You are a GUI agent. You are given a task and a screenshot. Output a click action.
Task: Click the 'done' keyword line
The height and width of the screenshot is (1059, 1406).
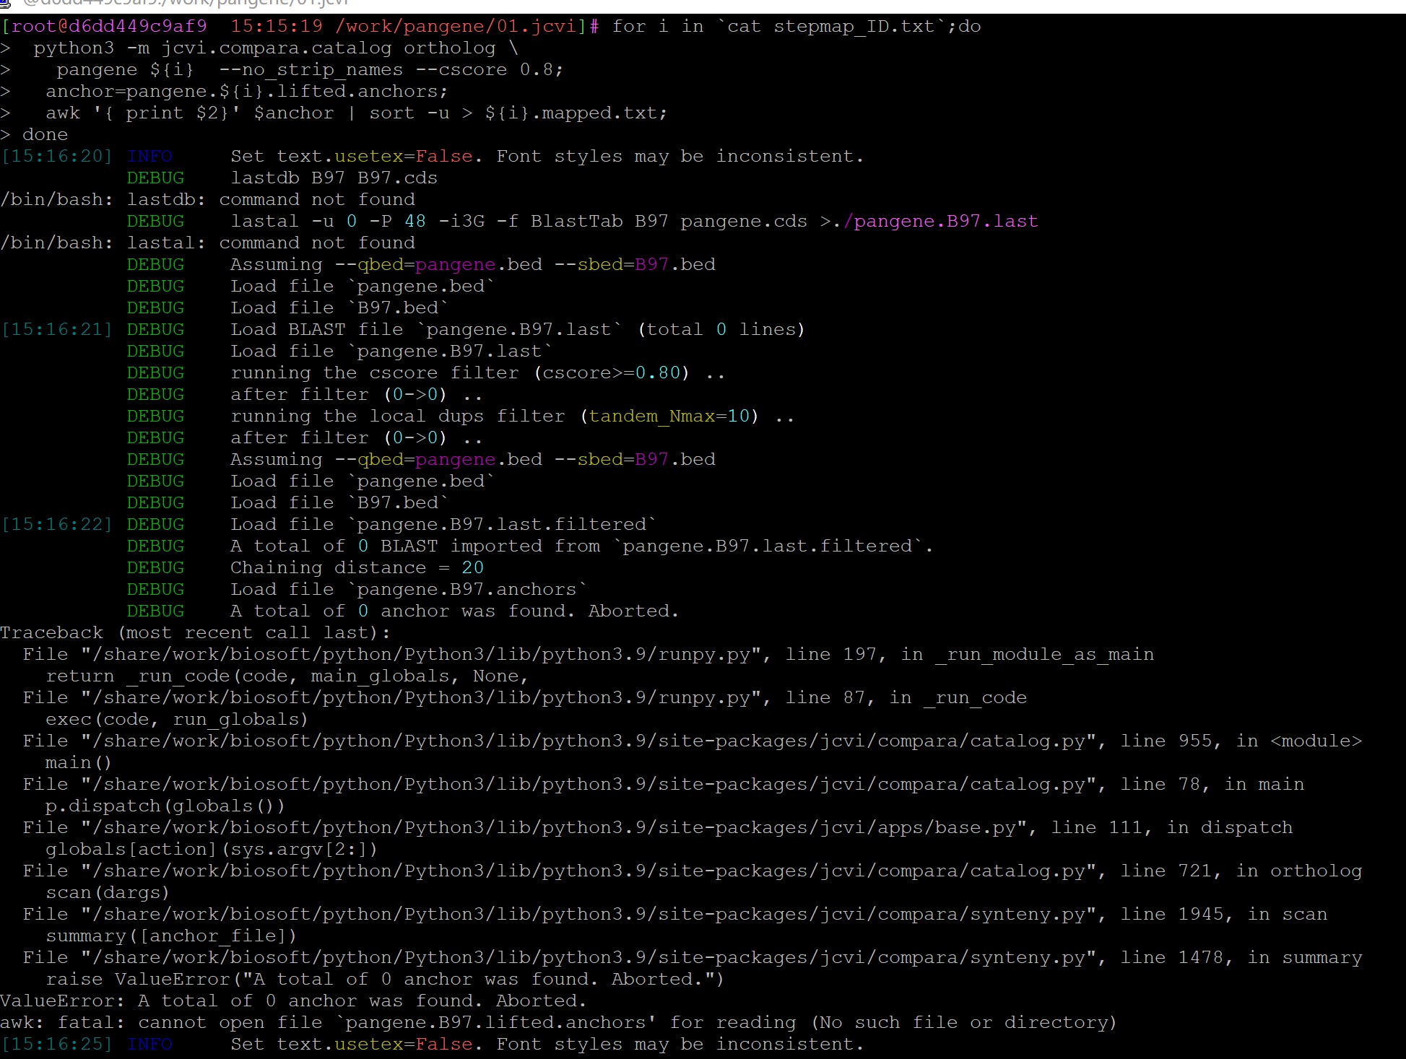45,135
